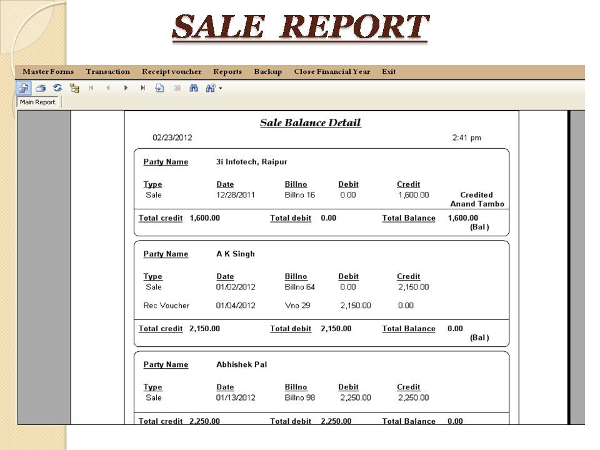
Task: Open the Receipt voucher menu
Action: 171,71
